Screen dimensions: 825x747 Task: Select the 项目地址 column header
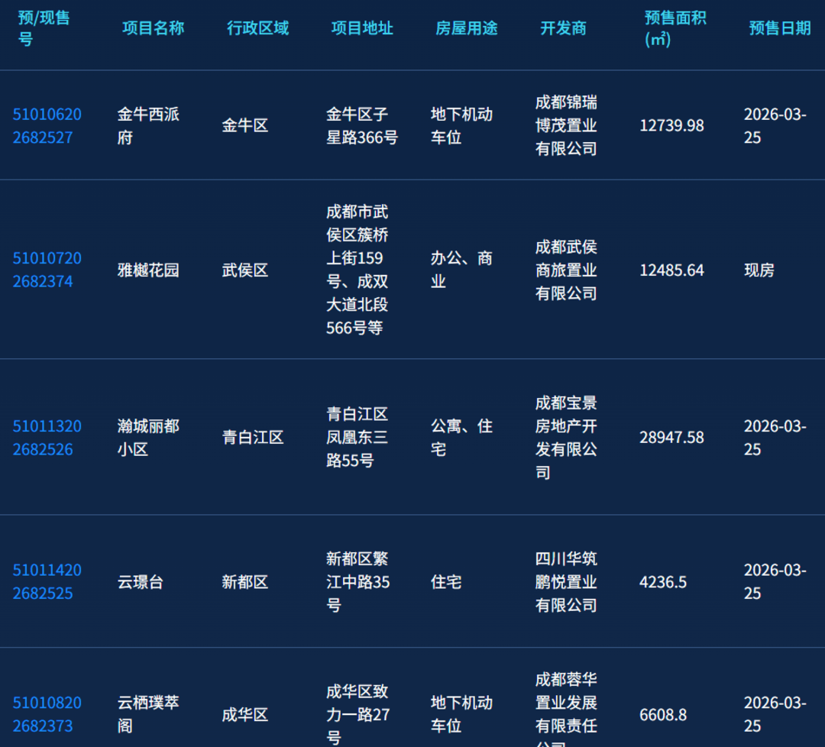tap(362, 28)
